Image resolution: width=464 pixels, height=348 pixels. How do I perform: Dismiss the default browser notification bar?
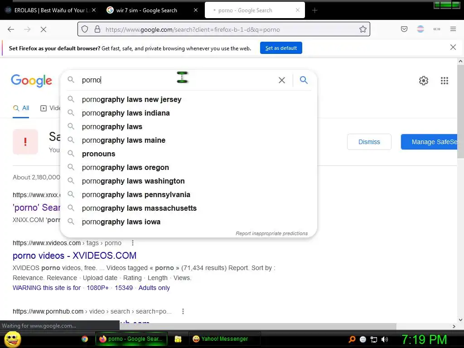click(x=453, y=47)
